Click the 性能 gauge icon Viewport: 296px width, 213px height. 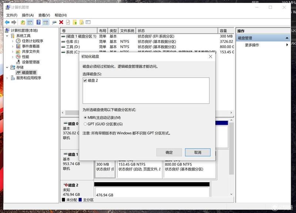click(18, 57)
